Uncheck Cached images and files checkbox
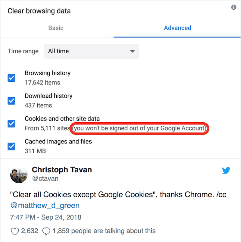 (11, 146)
